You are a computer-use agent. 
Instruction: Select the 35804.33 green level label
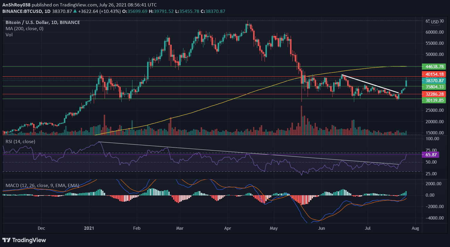[434, 87]
